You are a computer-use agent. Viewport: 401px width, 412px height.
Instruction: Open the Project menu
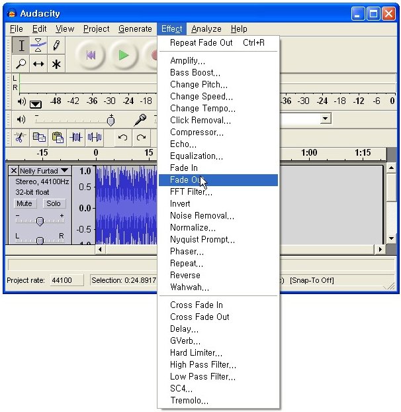(97, 28)
